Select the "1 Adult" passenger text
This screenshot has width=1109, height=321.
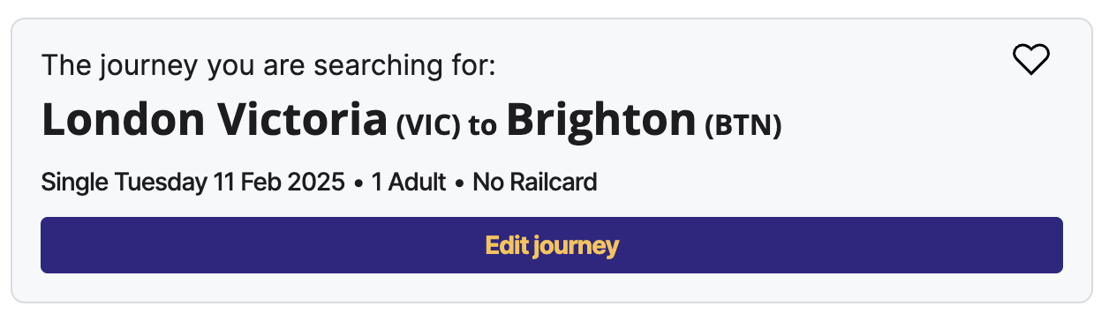409,183
